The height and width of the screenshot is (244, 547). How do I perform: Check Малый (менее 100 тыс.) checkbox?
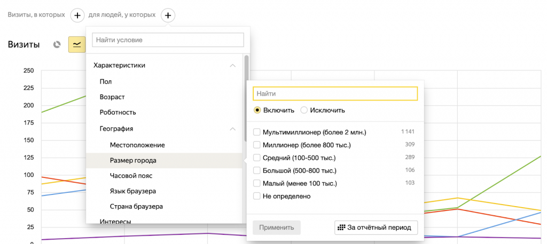[x=257, y=183]
